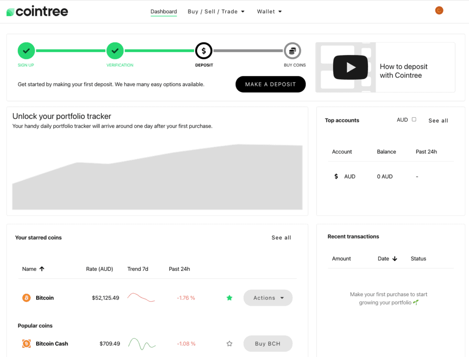This screenshot has width=469, height=357.
Task: Click the portfolio tracker placeholder chart
Action: (x=158, y=177)
